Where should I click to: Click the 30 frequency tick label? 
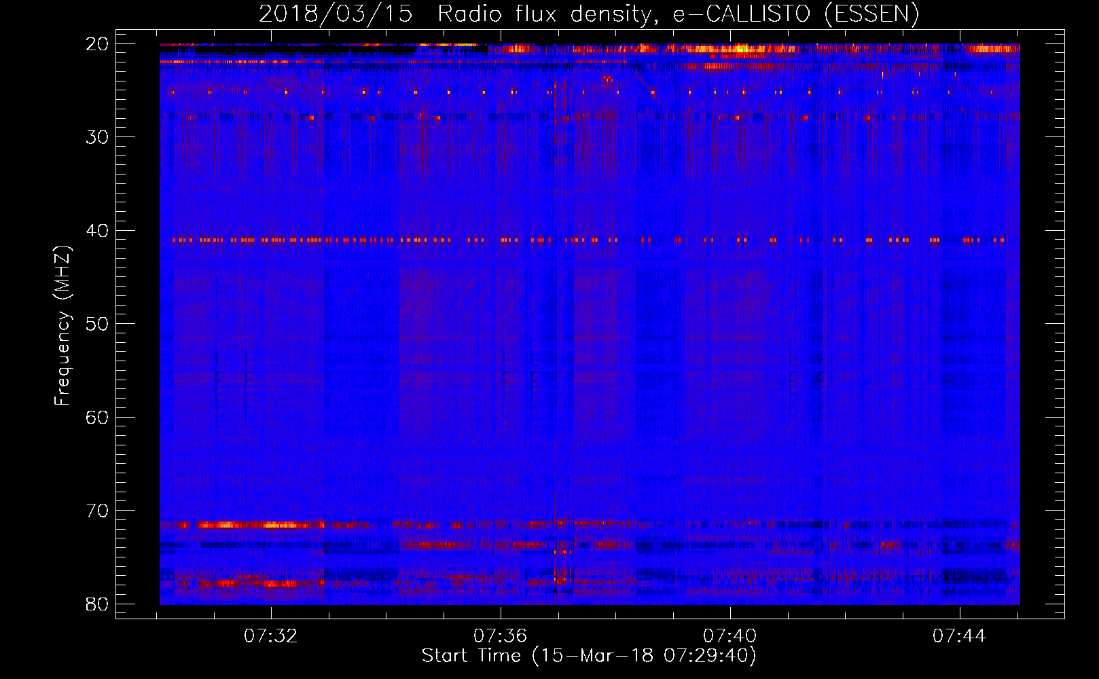coord(98,137)
